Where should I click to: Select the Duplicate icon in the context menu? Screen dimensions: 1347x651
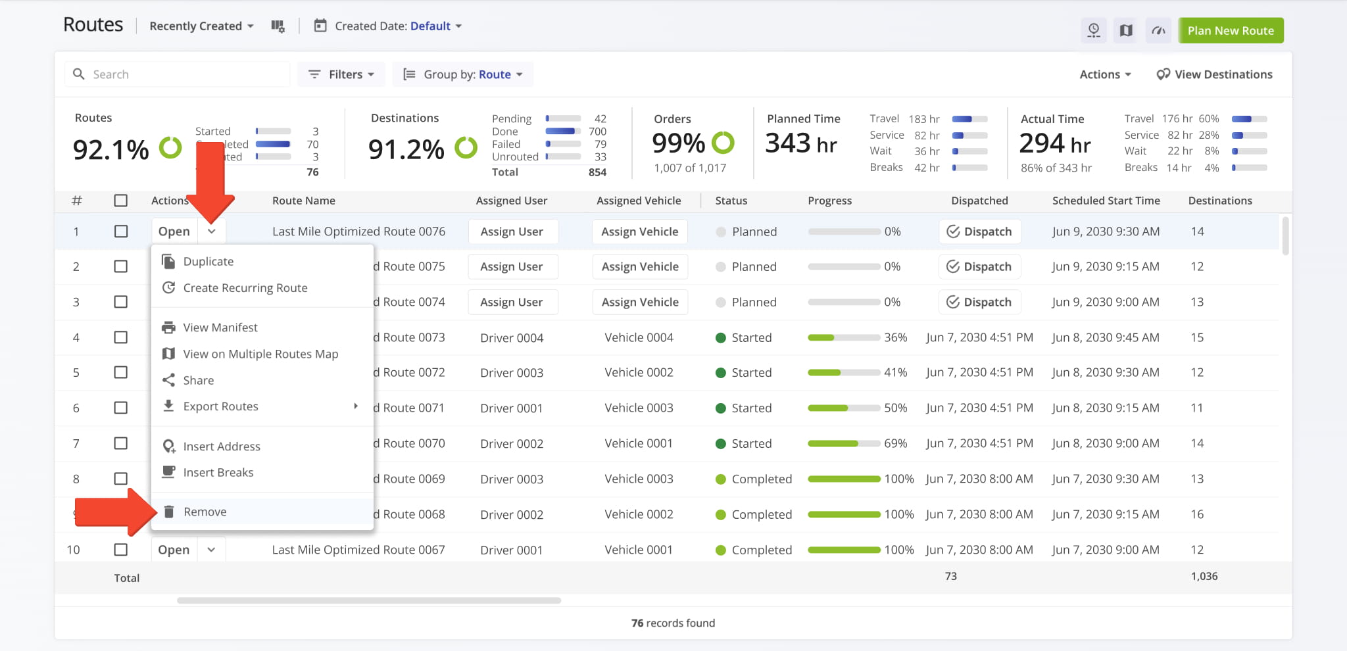(x=169, y=260)
